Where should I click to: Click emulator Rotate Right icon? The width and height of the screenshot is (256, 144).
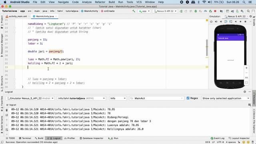point(231,22)
